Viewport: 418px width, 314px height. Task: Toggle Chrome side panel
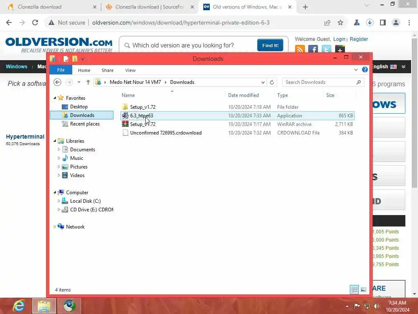click(x=383, y=22)
